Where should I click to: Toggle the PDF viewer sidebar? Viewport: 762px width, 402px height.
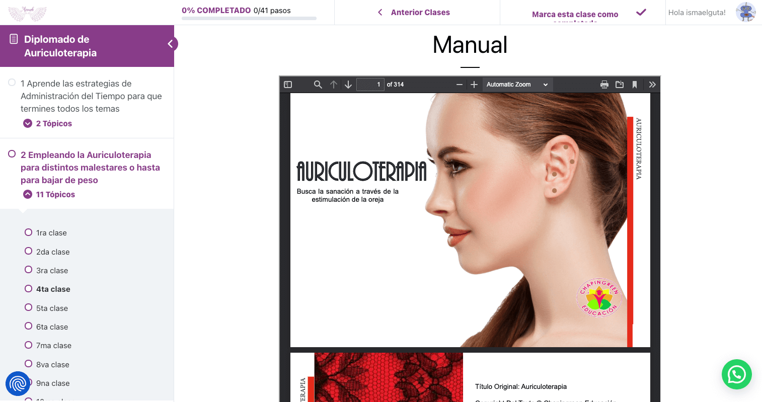288,85
